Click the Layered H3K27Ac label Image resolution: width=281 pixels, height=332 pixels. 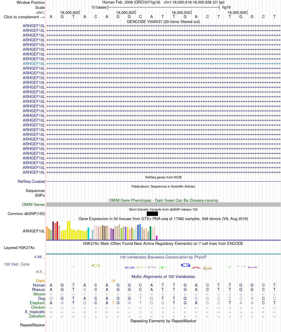point(19,248)
